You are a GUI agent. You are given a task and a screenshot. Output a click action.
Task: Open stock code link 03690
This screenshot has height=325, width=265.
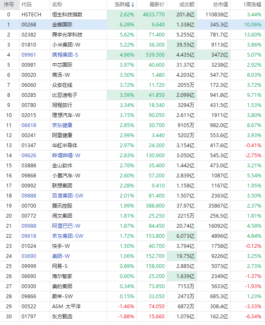tap(29, 256)
